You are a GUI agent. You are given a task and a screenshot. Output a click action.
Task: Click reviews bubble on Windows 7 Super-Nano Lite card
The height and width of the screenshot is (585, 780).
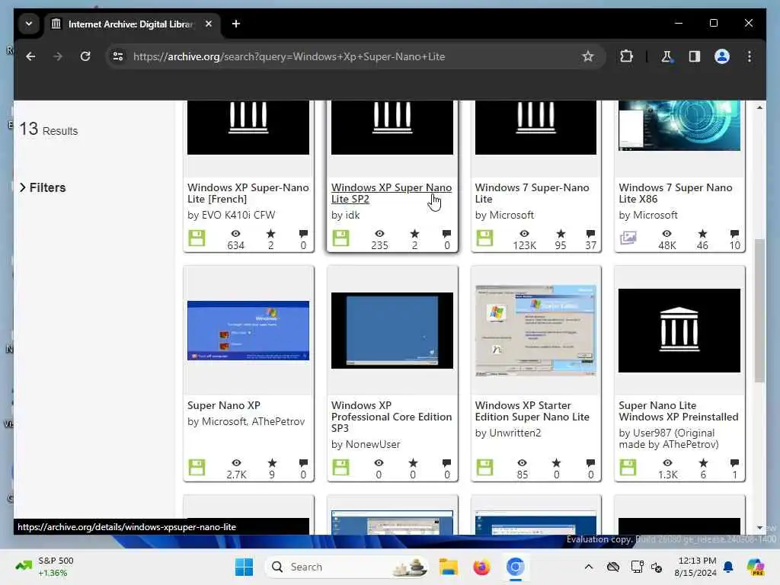tap(590, 234)
